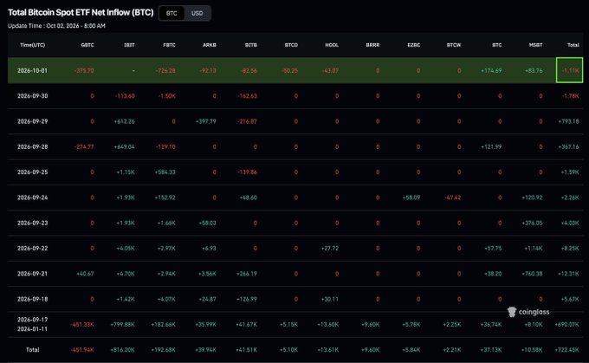Click the Total row label at bottom
Screen dimensions: 589x363
click(x=33, y=350)
